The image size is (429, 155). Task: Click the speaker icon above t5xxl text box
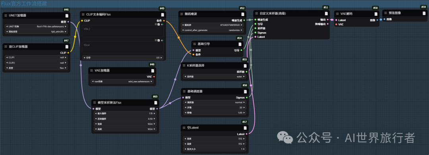pos(162,40)
